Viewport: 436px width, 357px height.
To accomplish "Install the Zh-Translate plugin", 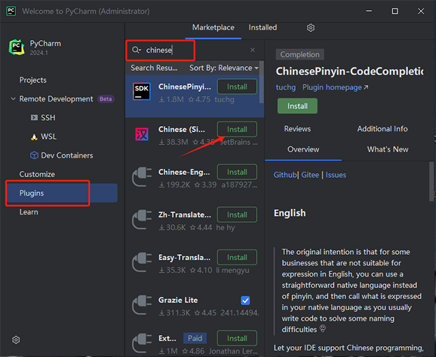I will (x=236, y=215).
